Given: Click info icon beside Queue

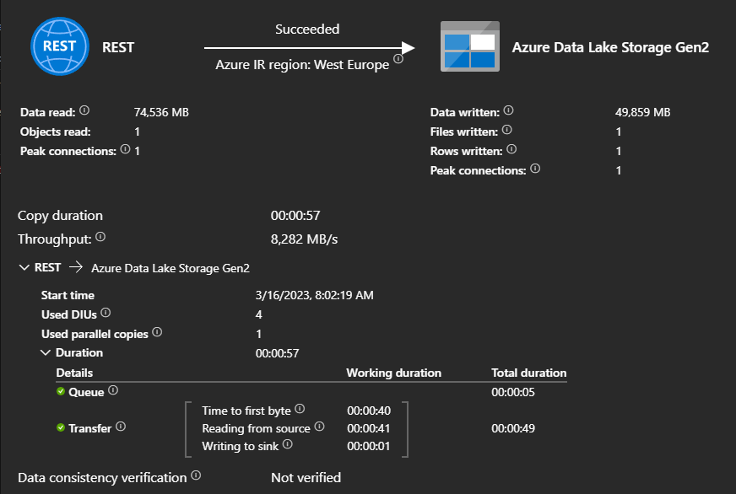Looking at the screenshot, I should click(x=113, y=390).
